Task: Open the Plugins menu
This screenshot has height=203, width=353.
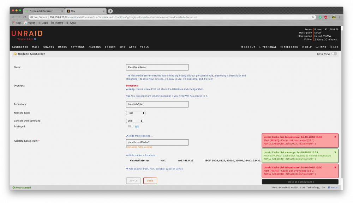Action: pos(95,47)
